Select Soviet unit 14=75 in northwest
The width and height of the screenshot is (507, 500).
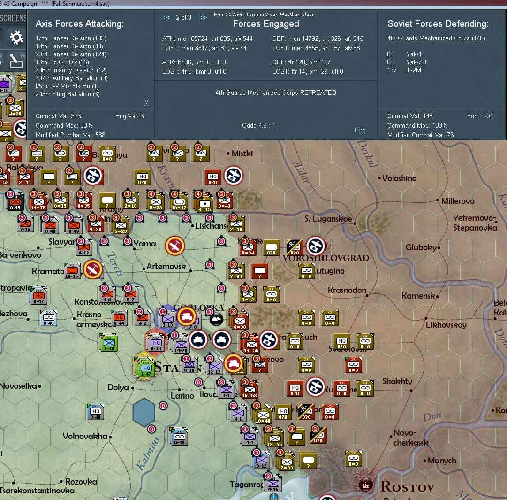click(38, 202)
